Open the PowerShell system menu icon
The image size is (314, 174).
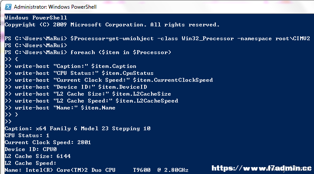[8, 7]
